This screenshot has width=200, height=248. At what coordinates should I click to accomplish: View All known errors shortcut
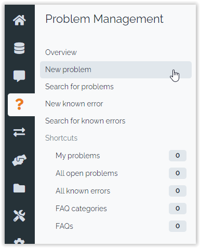pyautogui.click(x=83, y=191)
